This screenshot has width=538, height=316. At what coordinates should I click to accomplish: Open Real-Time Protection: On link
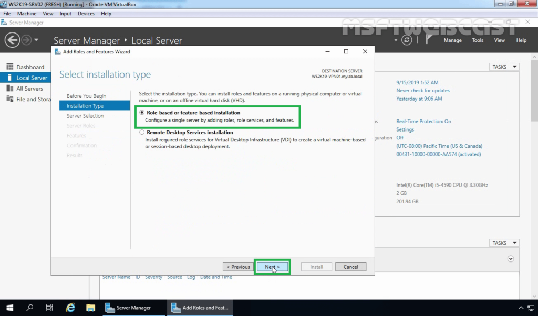423,121
